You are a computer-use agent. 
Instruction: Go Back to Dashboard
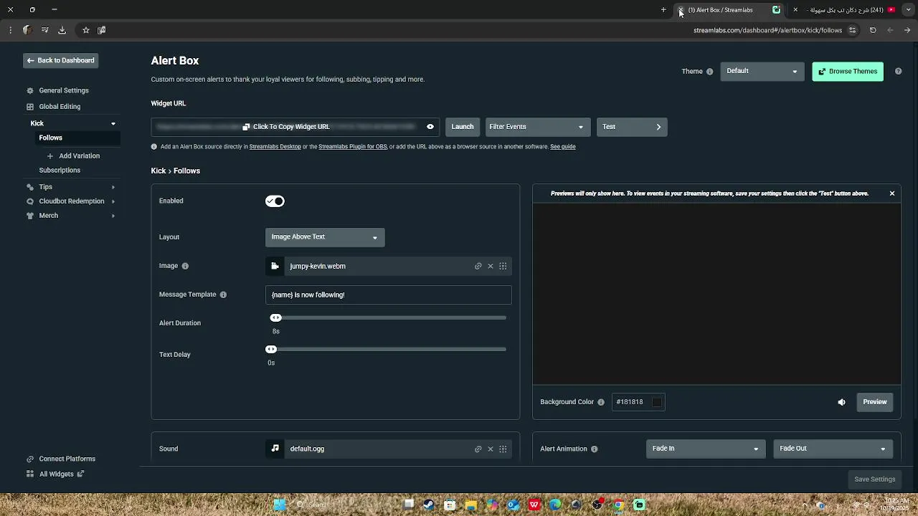[x=60, y=60]
